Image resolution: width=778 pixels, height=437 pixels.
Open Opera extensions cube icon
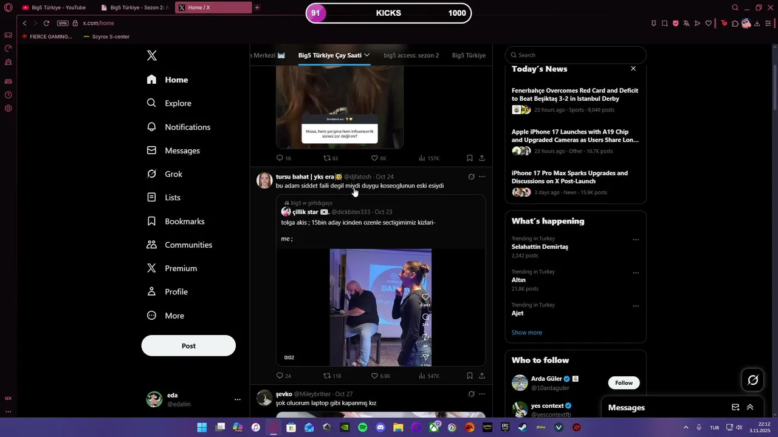[x=735, y=23]
